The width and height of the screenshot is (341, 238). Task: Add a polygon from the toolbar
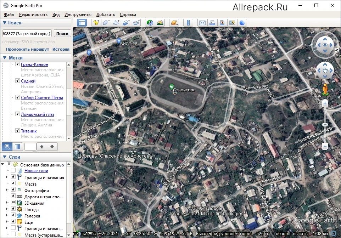pyautogui.click(x=106, y=23)
